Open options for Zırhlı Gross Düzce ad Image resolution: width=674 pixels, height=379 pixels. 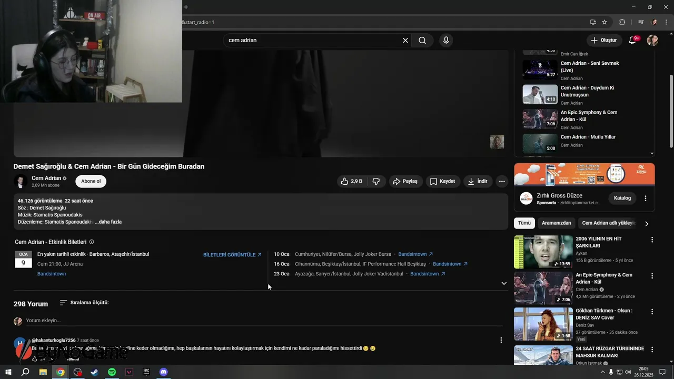pos(646,198)
